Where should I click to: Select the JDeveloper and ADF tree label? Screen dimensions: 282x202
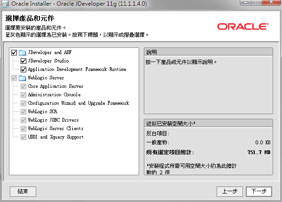[50, 53]
